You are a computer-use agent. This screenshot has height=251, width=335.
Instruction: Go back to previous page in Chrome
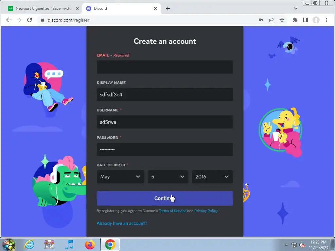click(x=8, y=20)
